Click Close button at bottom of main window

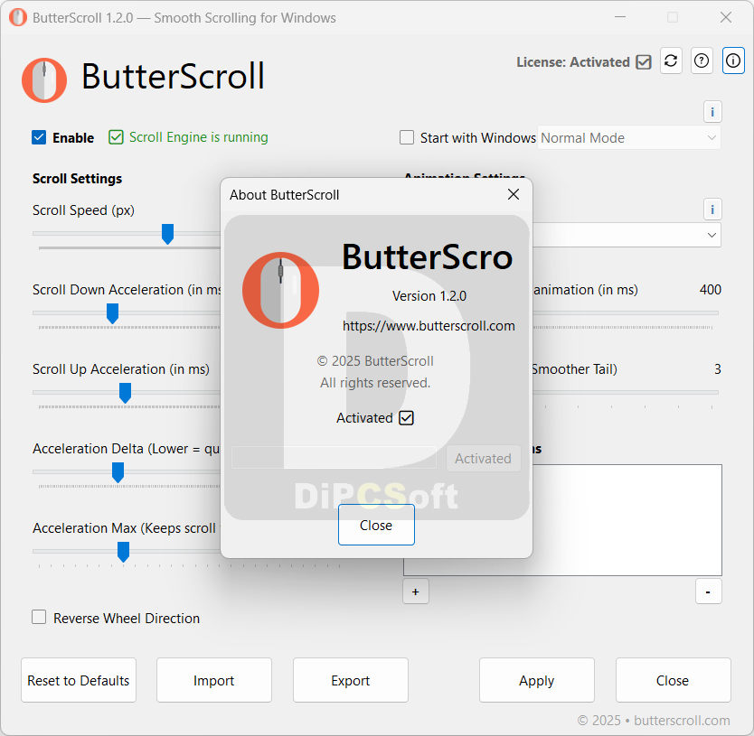tap(674, 680)
